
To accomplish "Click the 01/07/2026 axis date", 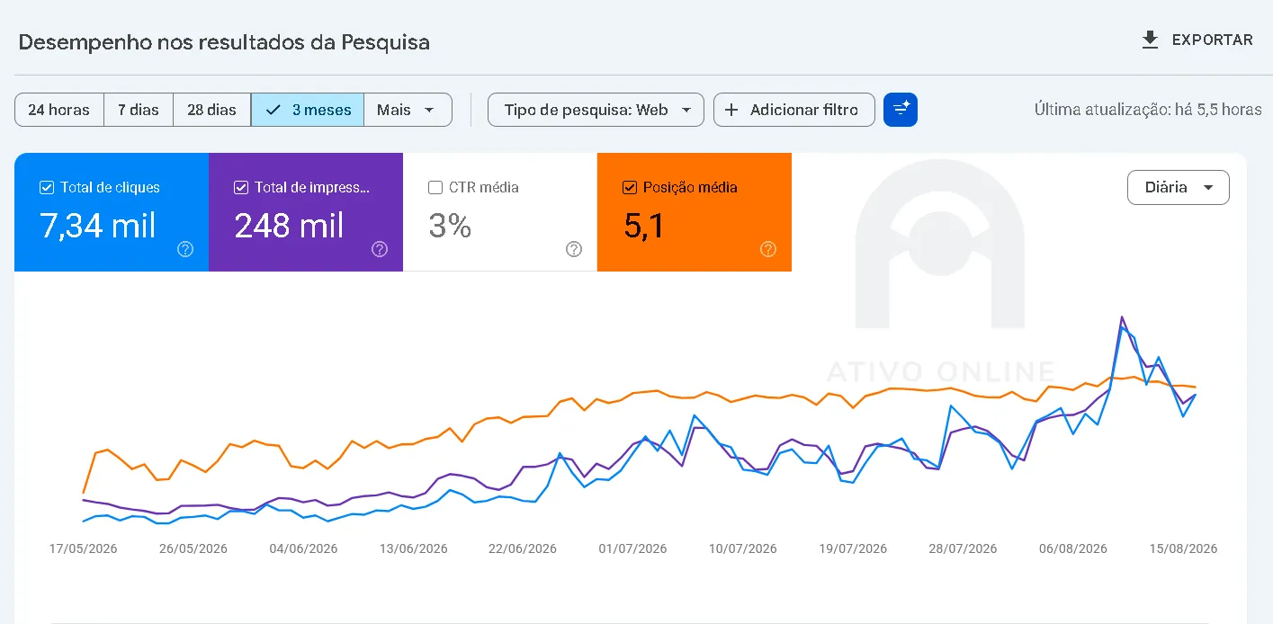I will 633,548.
